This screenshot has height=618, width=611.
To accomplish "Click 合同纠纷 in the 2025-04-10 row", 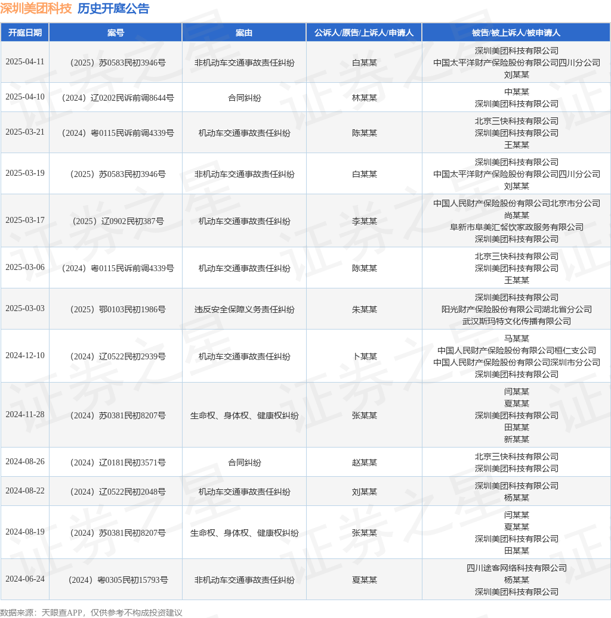I will point(244,98).
